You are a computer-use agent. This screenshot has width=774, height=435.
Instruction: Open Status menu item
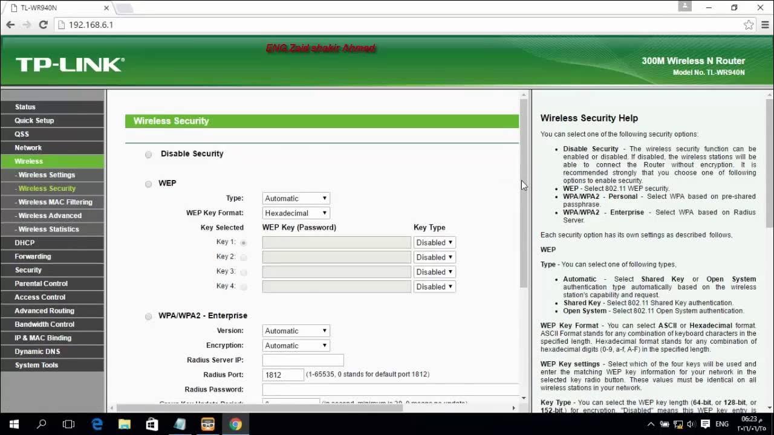click(52, 107)
